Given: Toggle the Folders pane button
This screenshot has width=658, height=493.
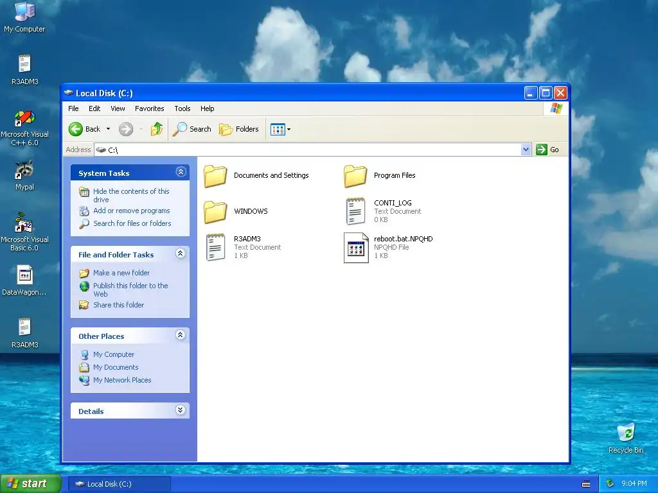Looking at the screenshot, I should tap(239, 129).
